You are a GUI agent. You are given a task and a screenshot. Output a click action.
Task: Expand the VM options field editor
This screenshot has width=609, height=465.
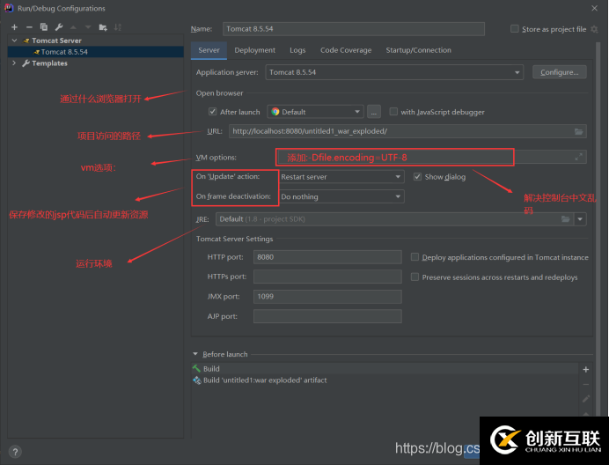(x=579, y=157)
